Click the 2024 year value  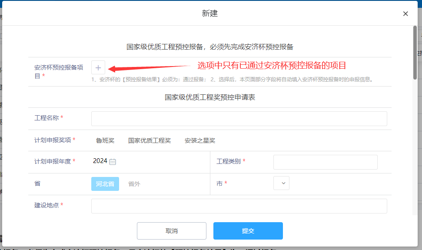coord(100,161)
